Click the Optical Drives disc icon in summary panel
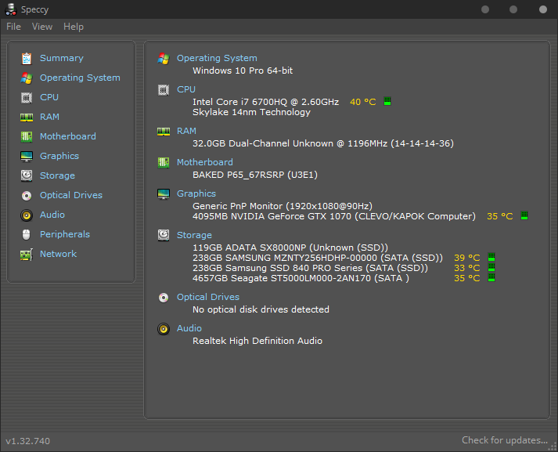 tap(164, 298)
